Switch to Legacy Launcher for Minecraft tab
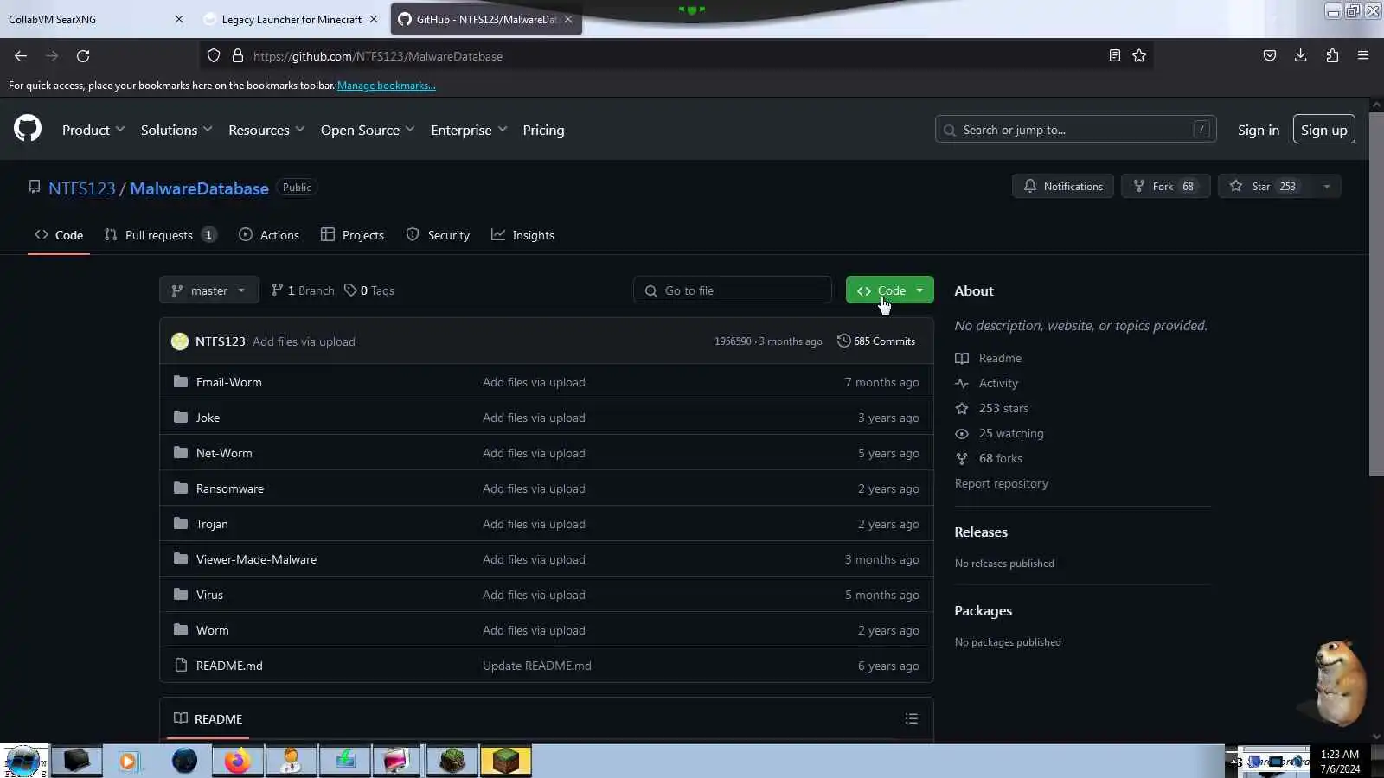This screenshot has height=778, width=1384. pos(291,19)
